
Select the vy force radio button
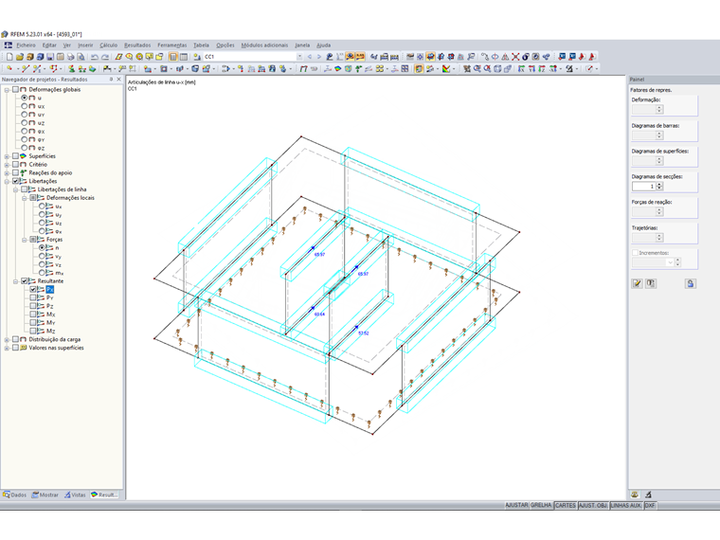(42, 256)
